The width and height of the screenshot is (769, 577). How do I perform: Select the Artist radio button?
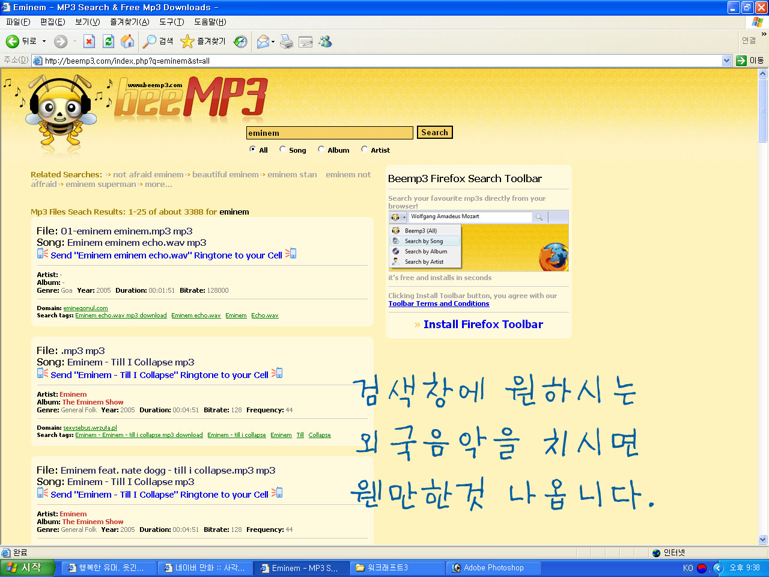tap(365, 149)
